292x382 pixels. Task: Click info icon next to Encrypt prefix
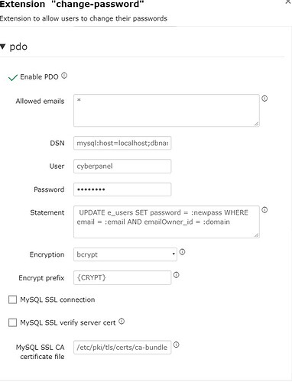tap(177, 275)
